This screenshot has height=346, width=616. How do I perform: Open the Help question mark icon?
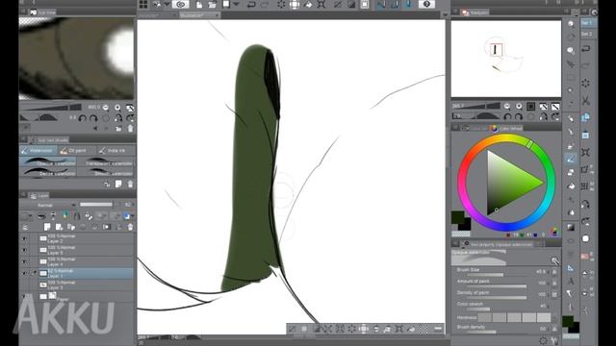(x=426, y=4)
